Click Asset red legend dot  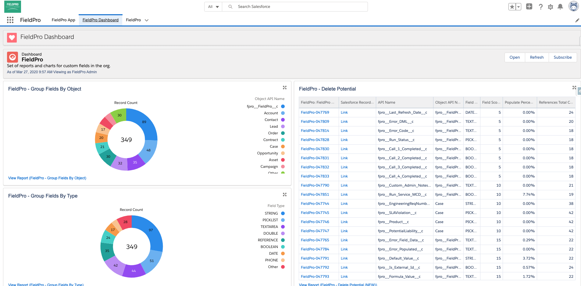(283, 160)
